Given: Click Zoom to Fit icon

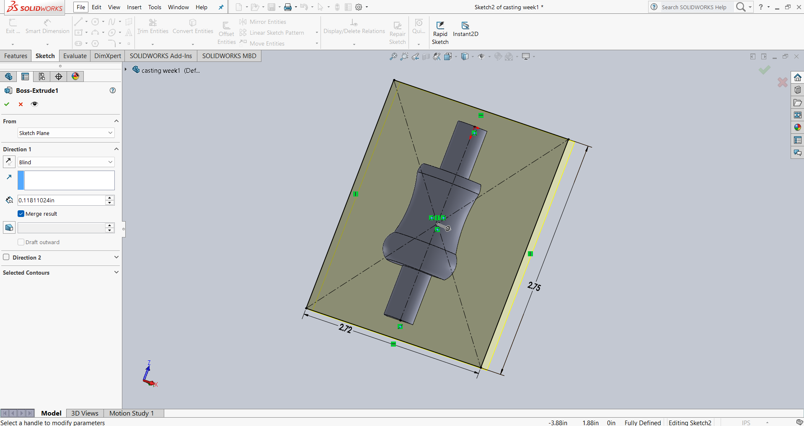Looking at the screenshot, I should coord(393,56).
